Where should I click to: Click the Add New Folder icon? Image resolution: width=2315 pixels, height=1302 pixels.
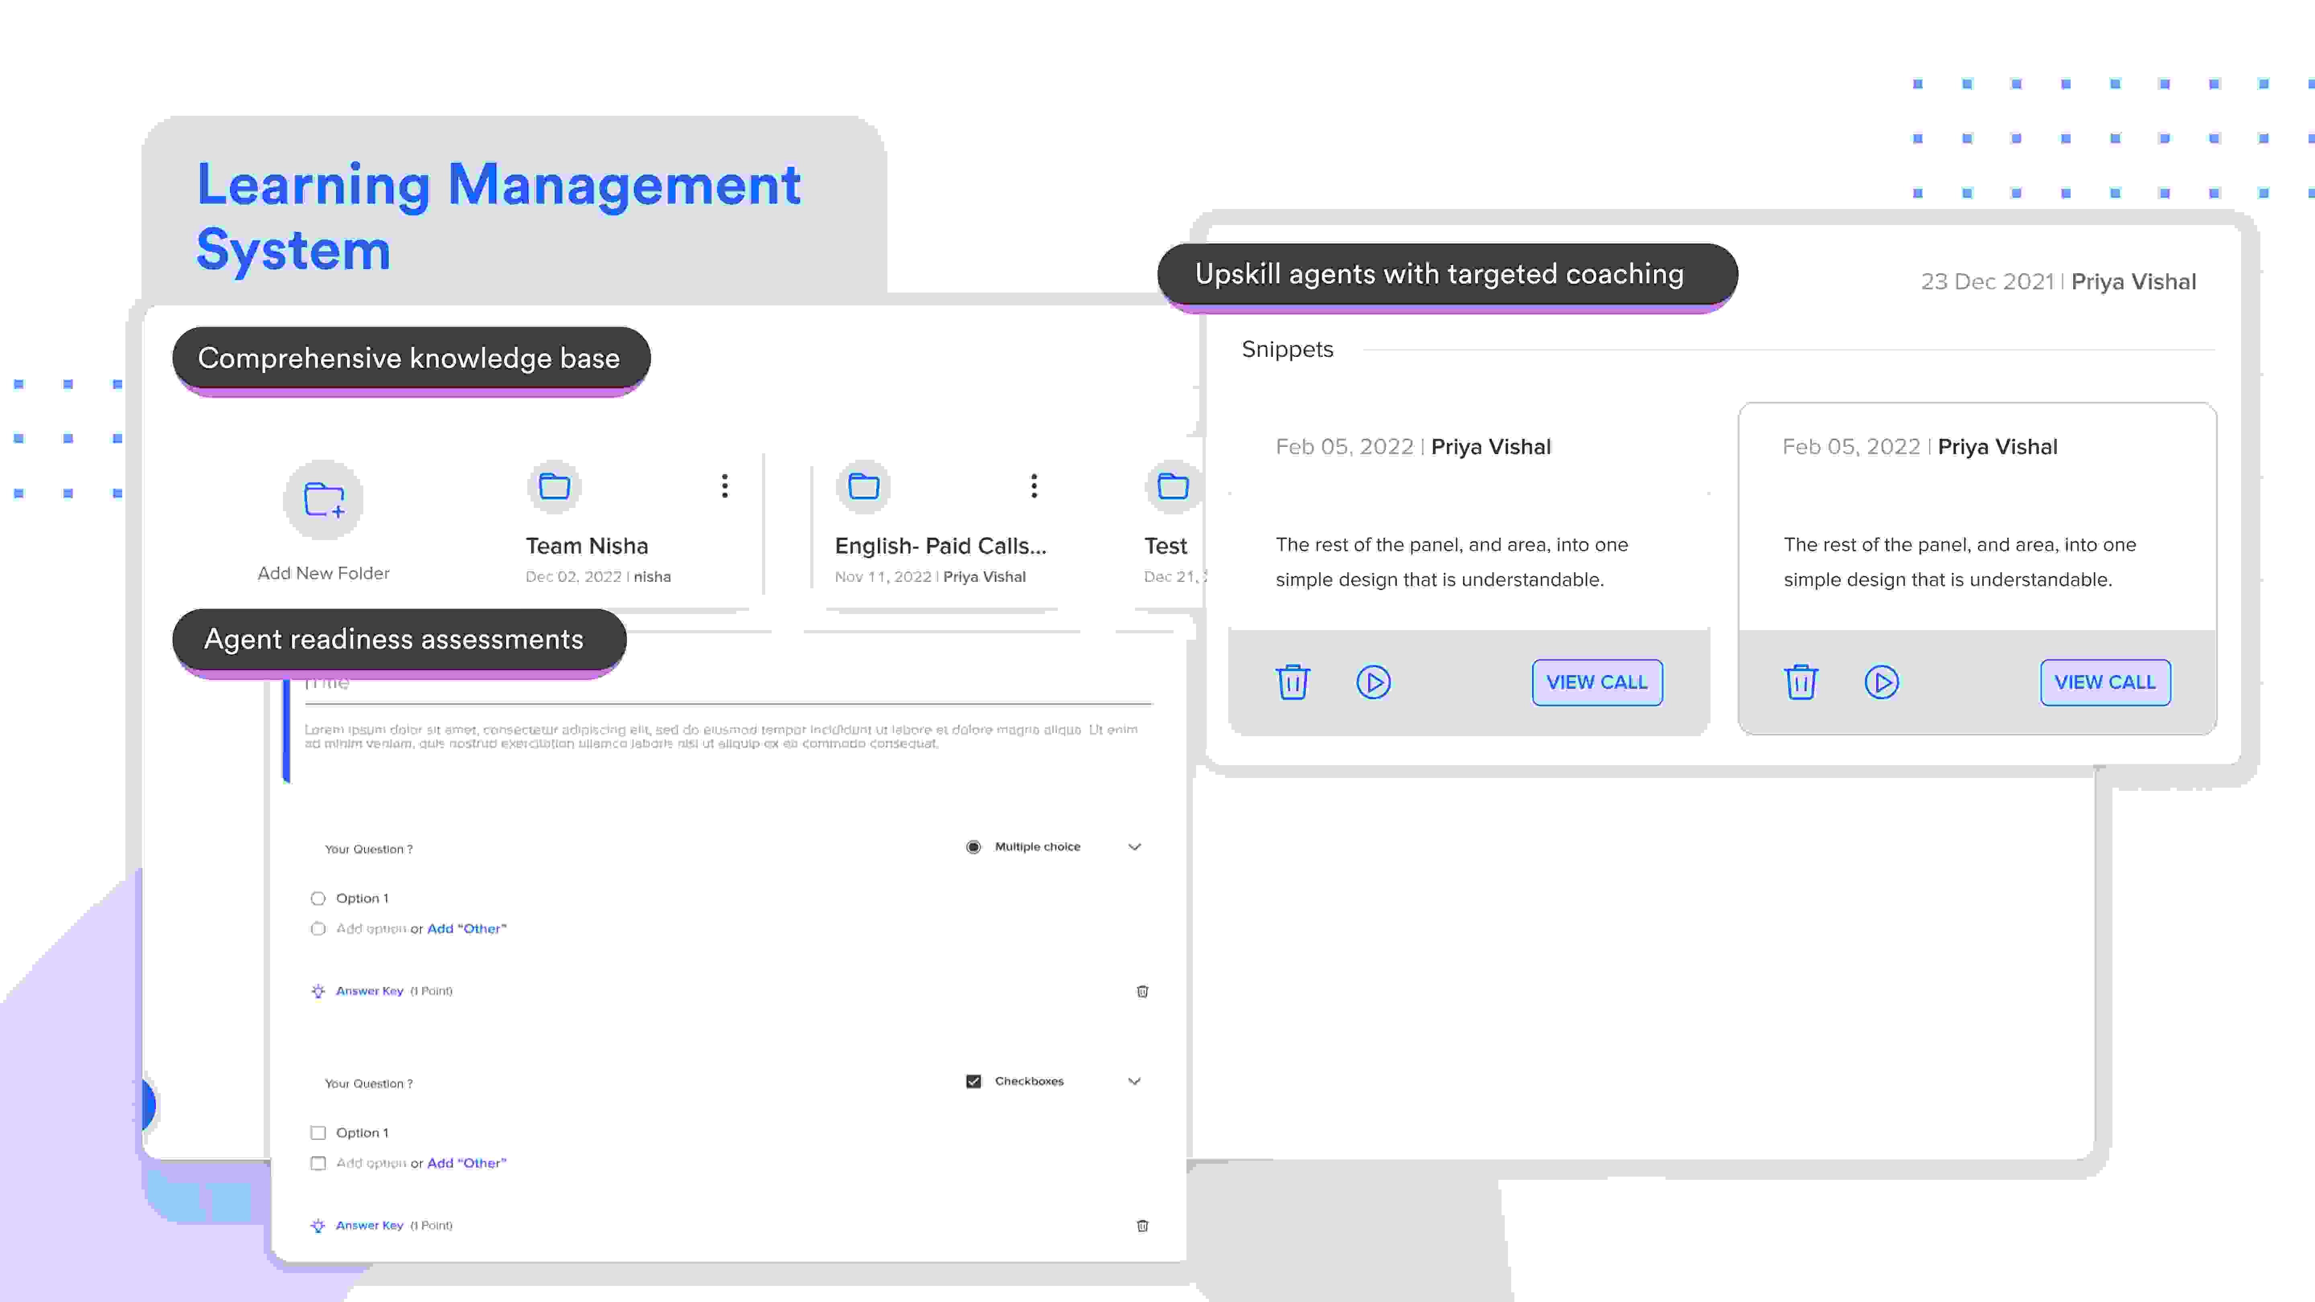pos(323,500)
